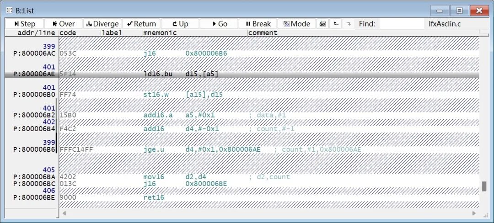Click the vertical scrollbar thumb
This screenshot has width=494, height=223.
click(484, 186)
